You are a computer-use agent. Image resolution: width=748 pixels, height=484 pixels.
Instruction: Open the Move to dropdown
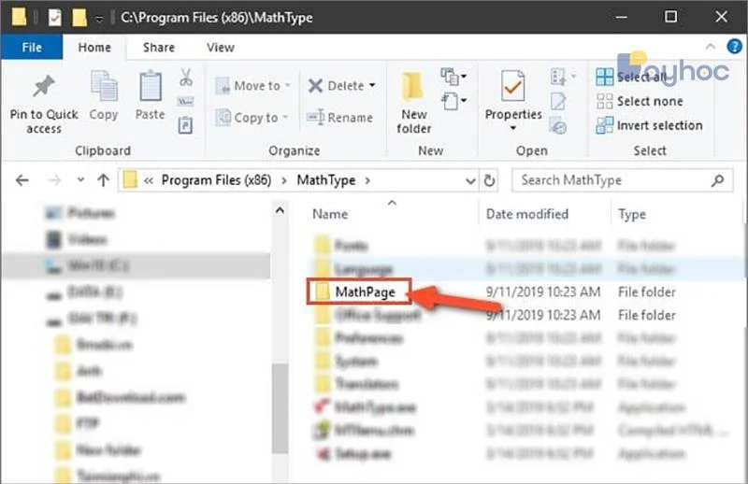coord(252,86)
